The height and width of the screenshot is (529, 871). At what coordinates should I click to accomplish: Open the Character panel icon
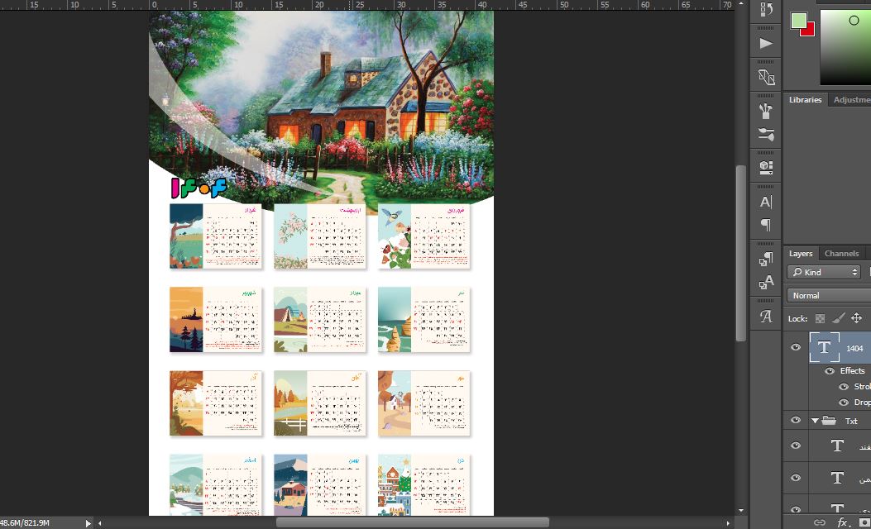(766, 202)
